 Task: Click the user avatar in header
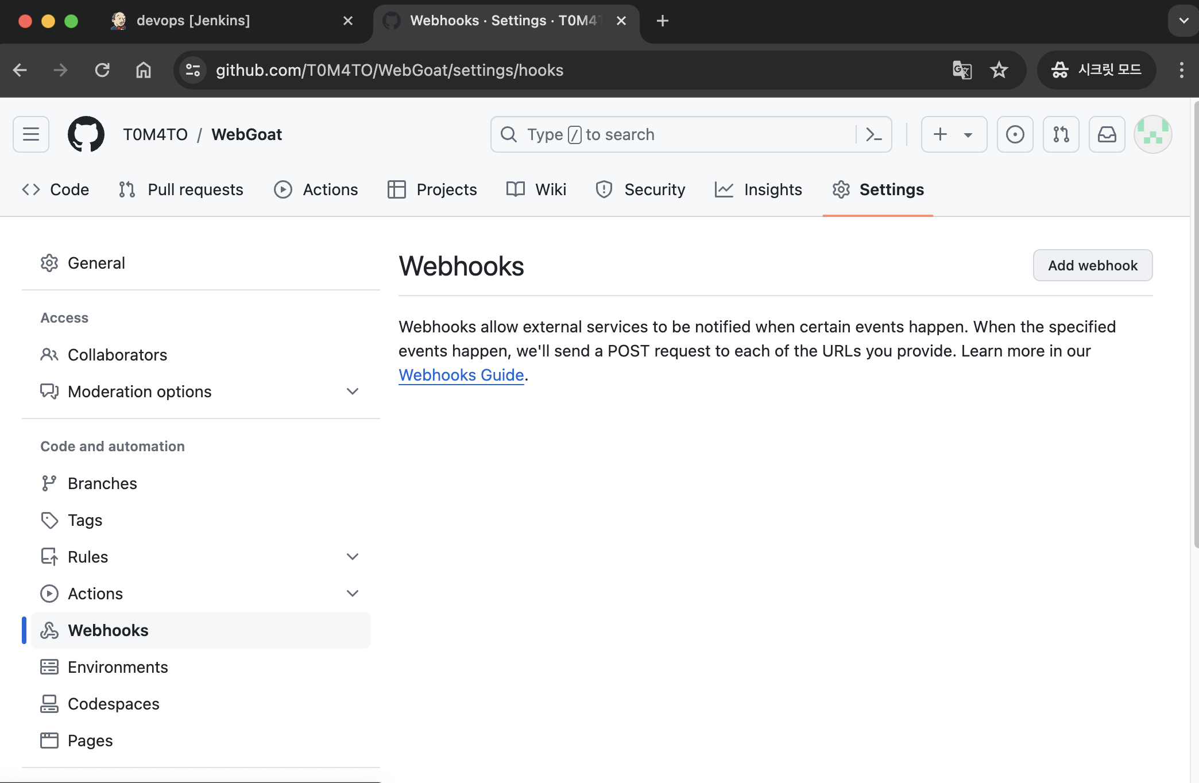coord(1152,134)
